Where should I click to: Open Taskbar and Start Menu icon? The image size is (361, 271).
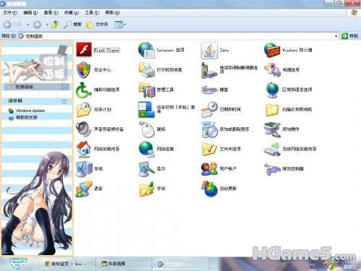click(x=147, y=110)
